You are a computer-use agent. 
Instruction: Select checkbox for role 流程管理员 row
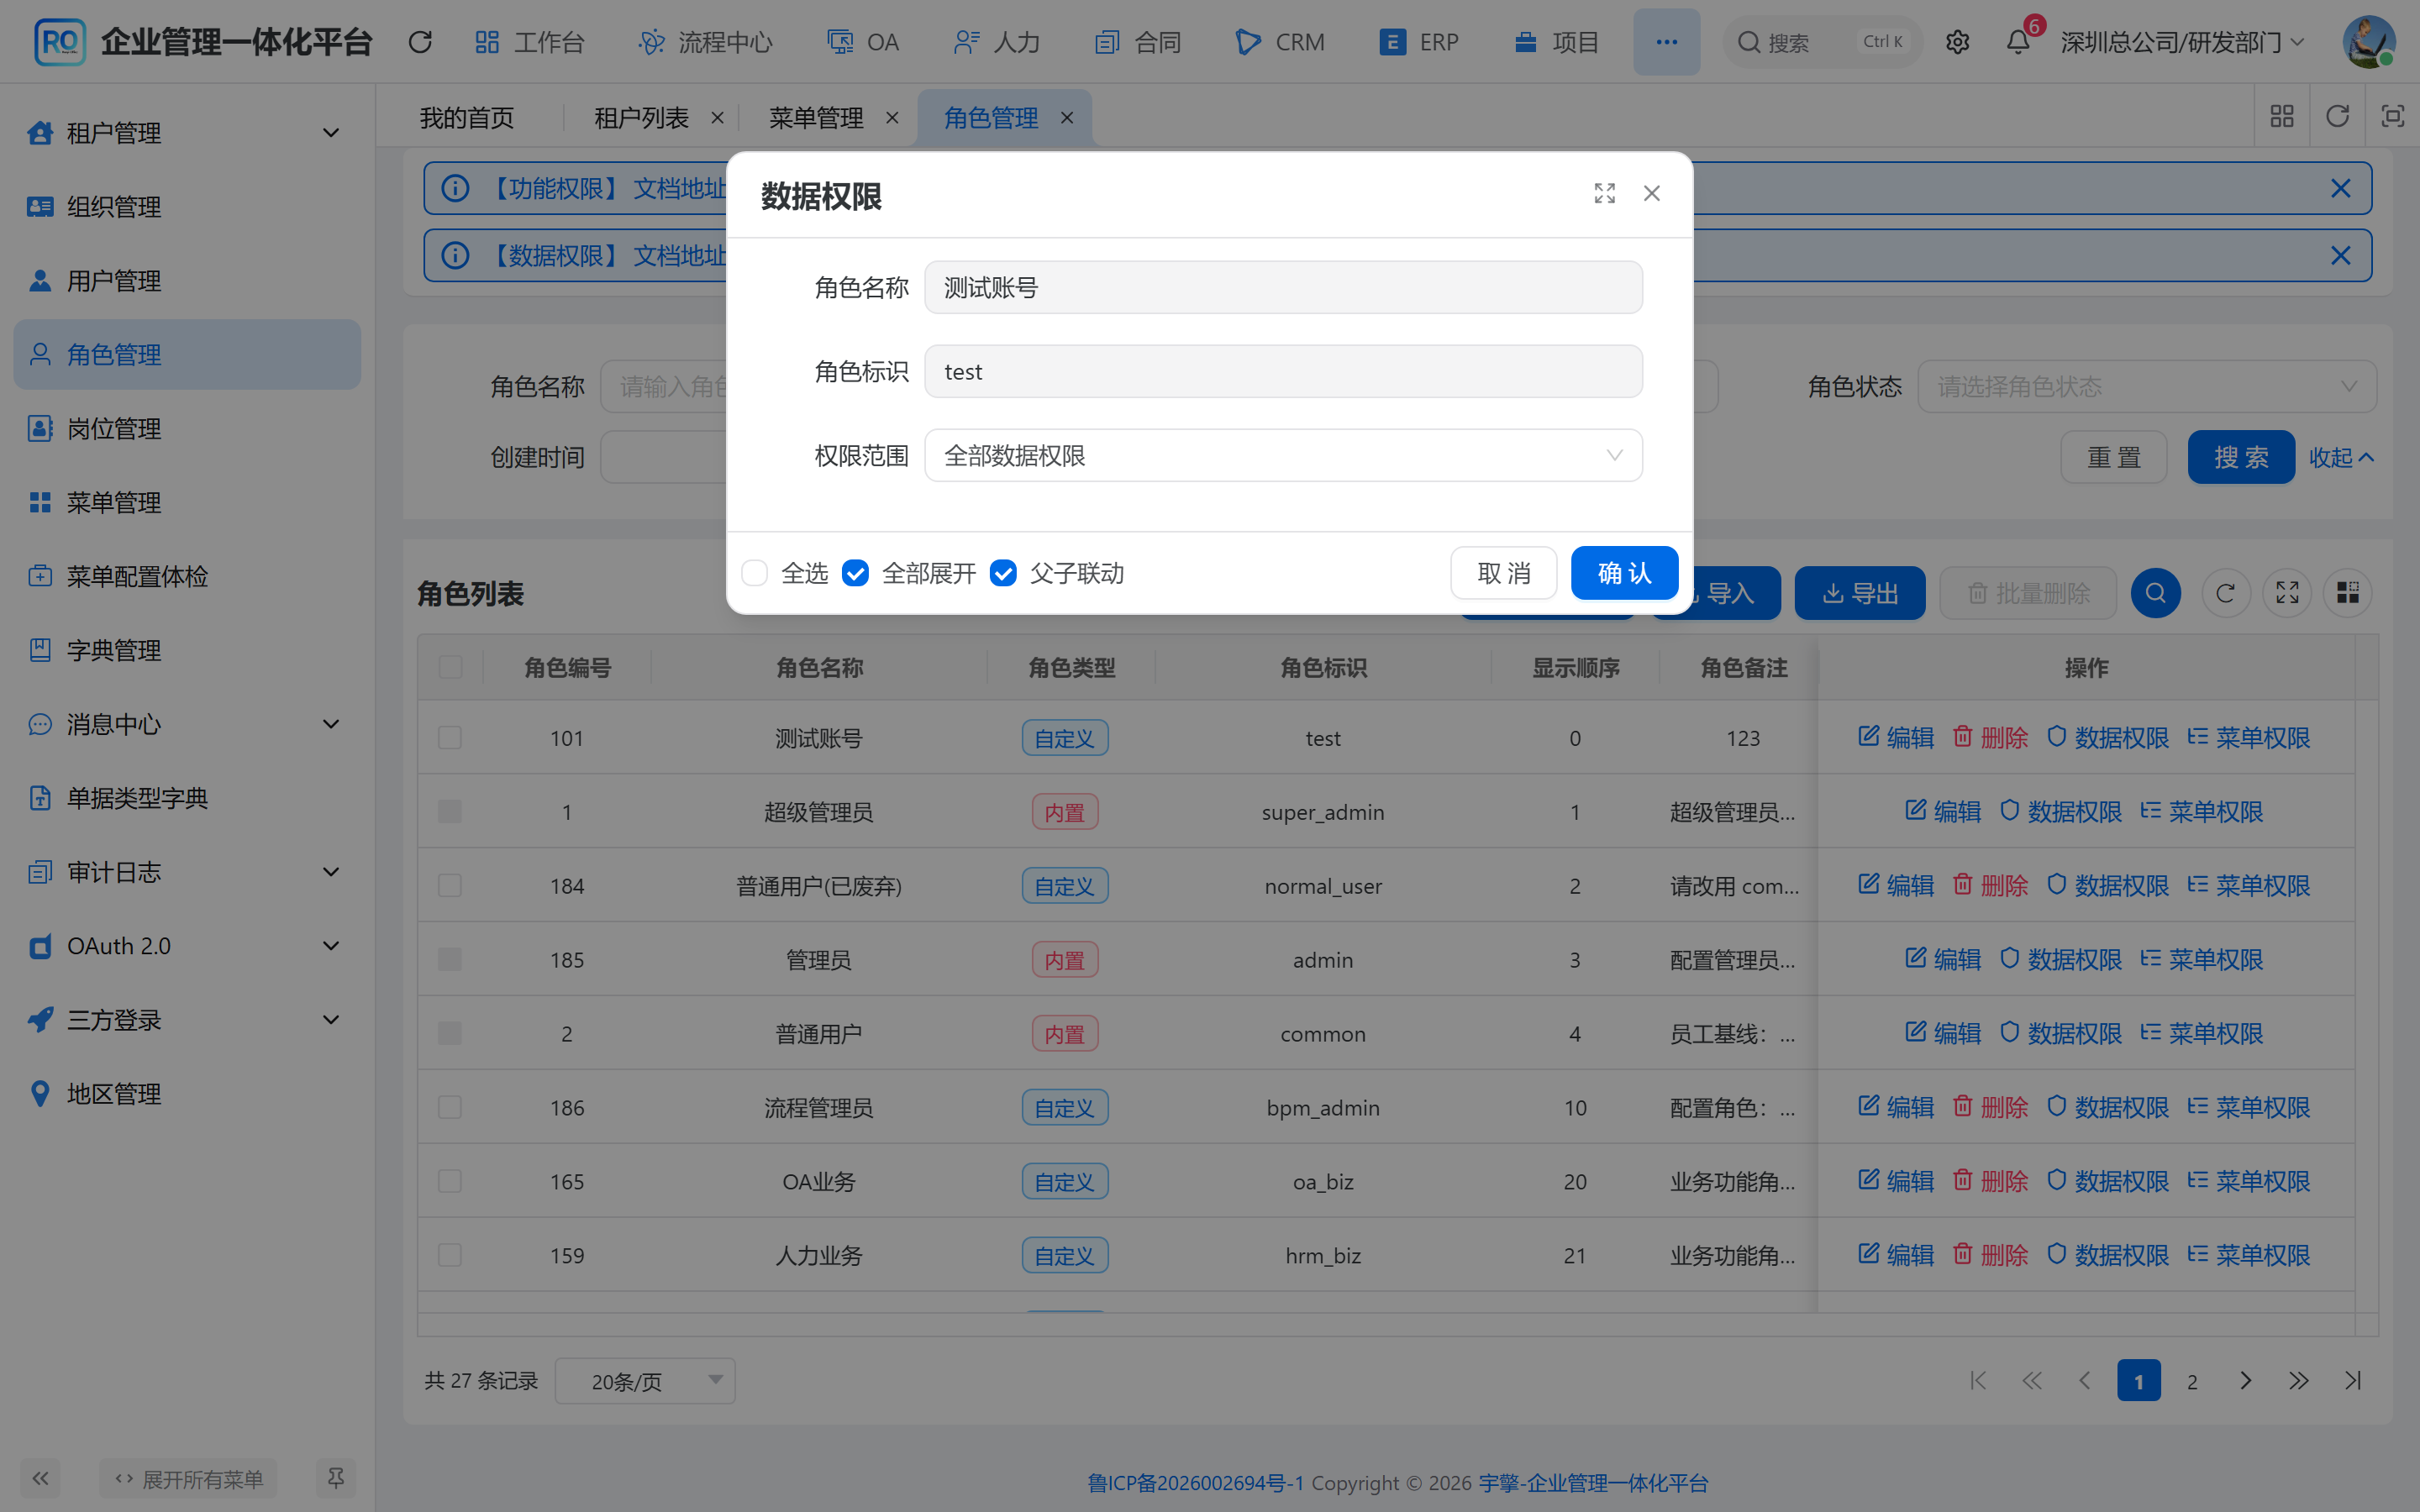450,1107
